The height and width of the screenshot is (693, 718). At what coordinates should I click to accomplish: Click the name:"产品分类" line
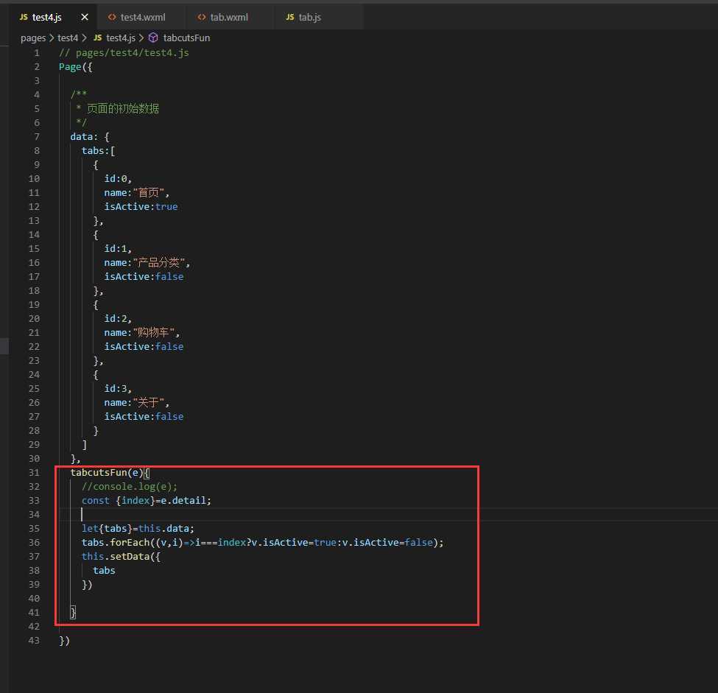click(147, 262)
